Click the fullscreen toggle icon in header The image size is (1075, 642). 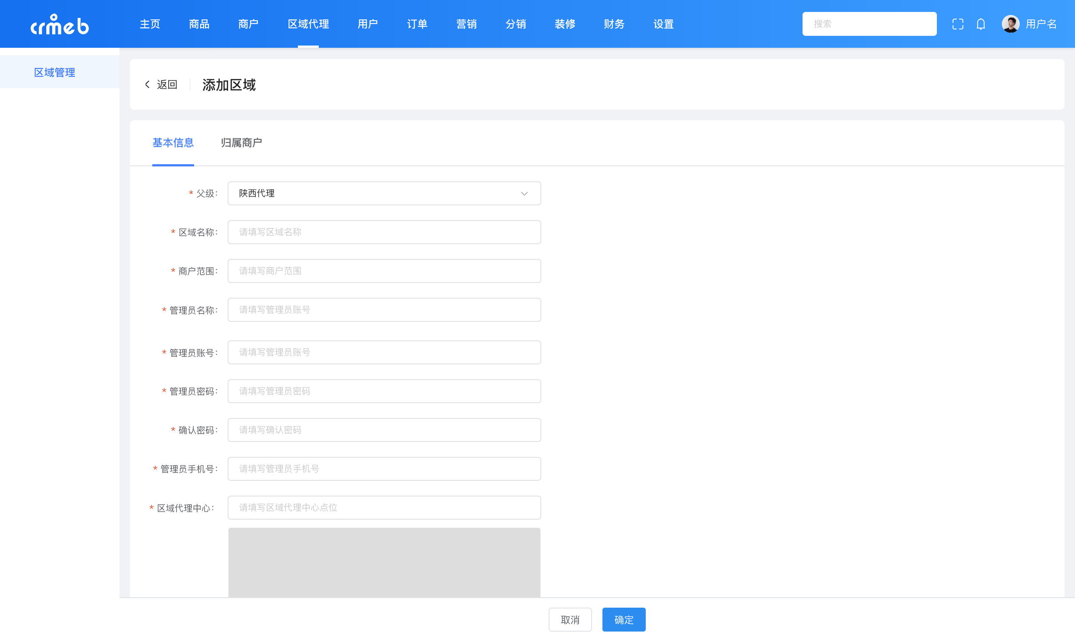pos(957,24)
